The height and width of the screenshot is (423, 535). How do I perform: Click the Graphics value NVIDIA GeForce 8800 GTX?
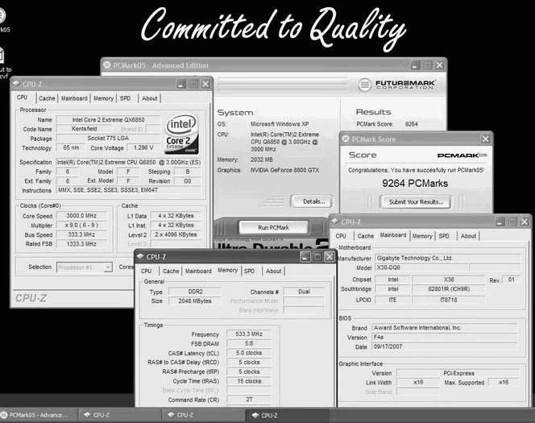click(285, 170)
